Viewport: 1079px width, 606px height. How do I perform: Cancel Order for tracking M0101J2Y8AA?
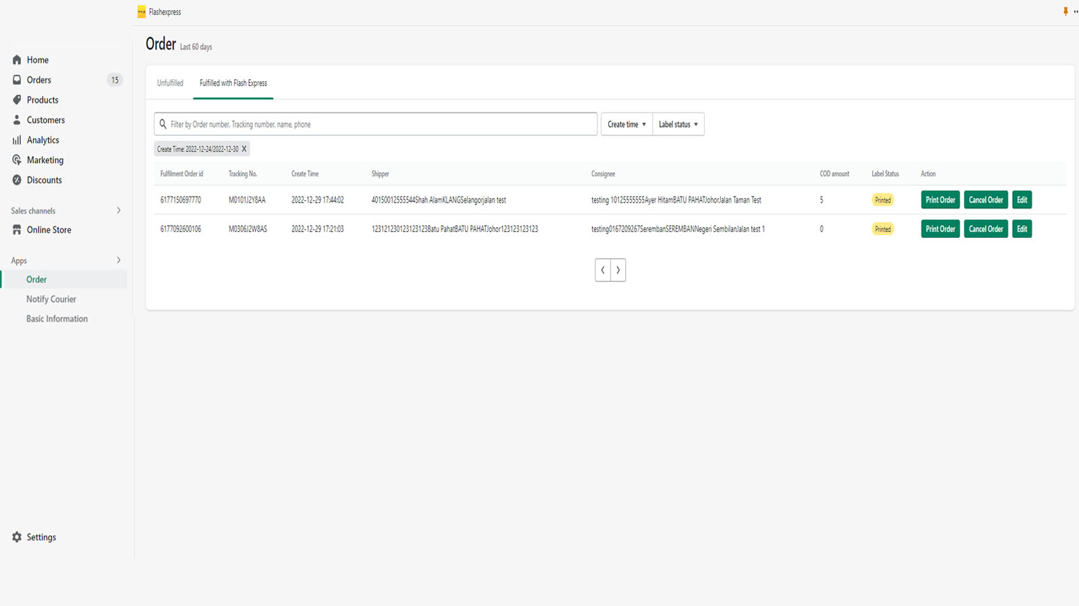pos(986,200)
